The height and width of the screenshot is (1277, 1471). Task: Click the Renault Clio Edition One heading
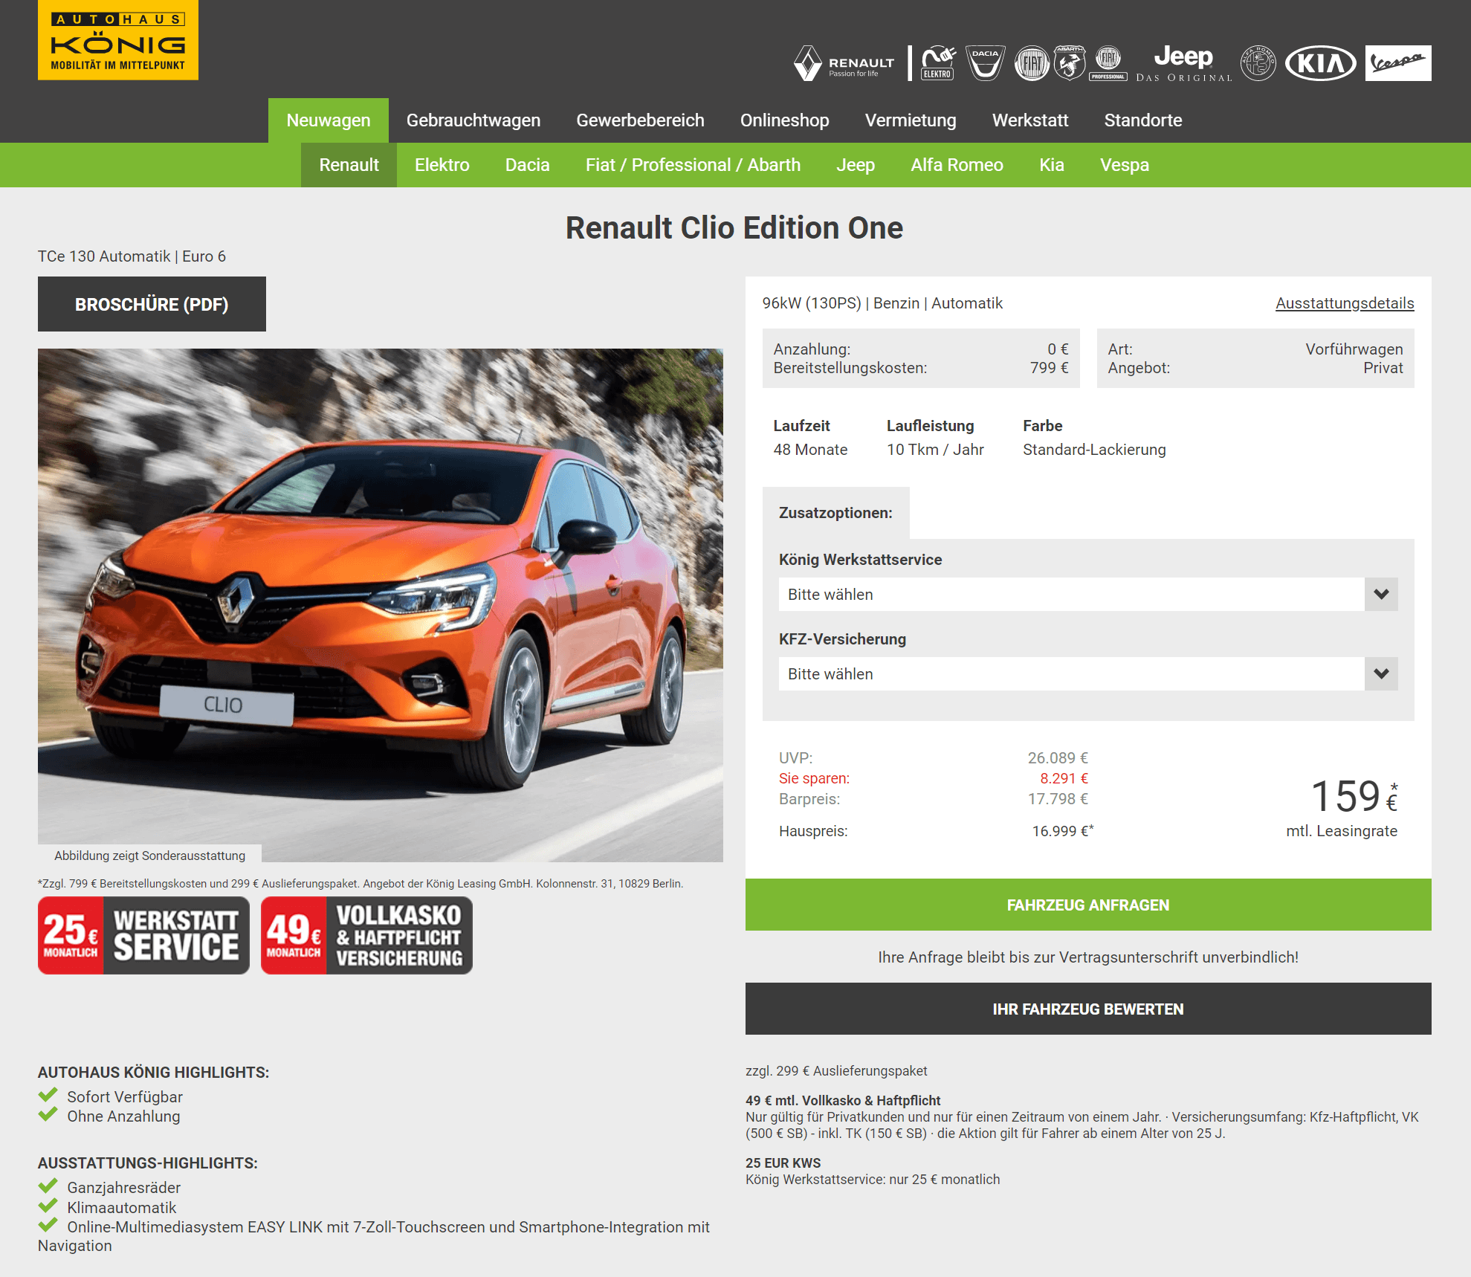point(734,228)
